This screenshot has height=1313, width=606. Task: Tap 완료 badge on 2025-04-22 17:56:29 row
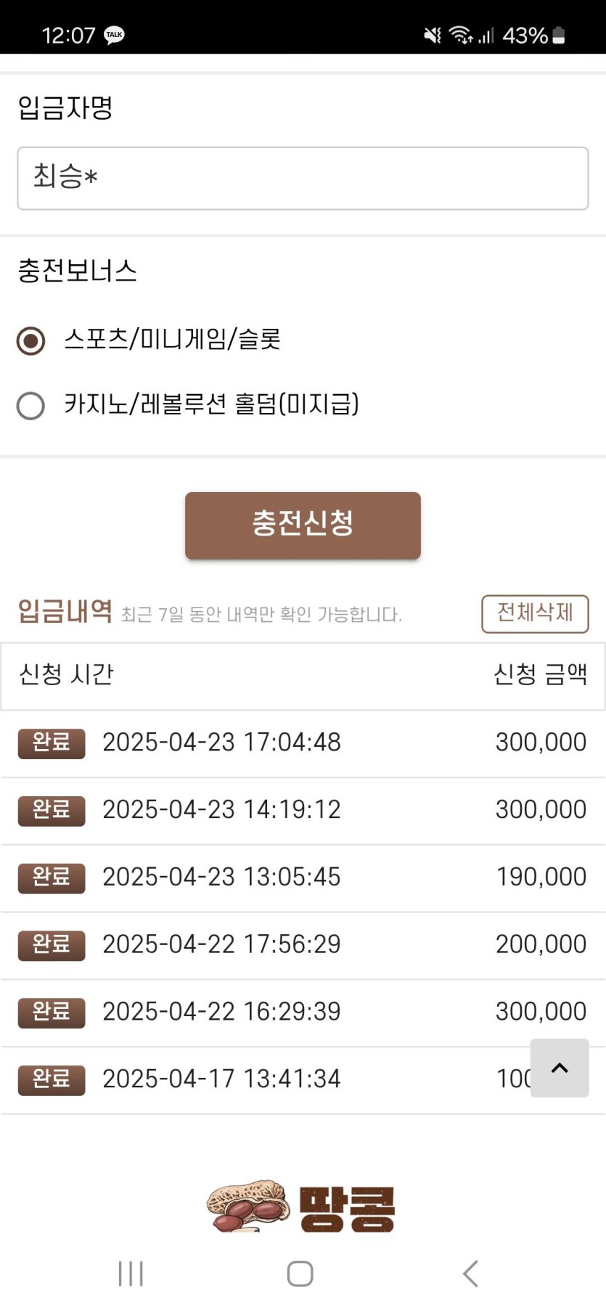click(x=52, y=945)
